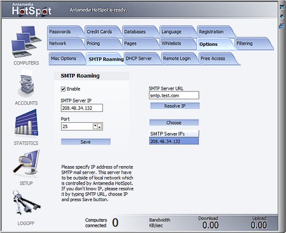Open the Computers section icon
Screen dimensions: 286x233
click(x=26, y=42)
